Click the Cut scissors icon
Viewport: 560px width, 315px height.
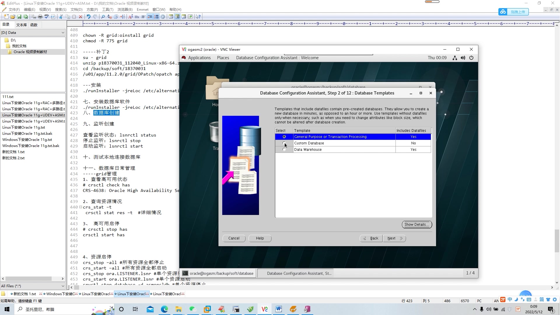61,17
